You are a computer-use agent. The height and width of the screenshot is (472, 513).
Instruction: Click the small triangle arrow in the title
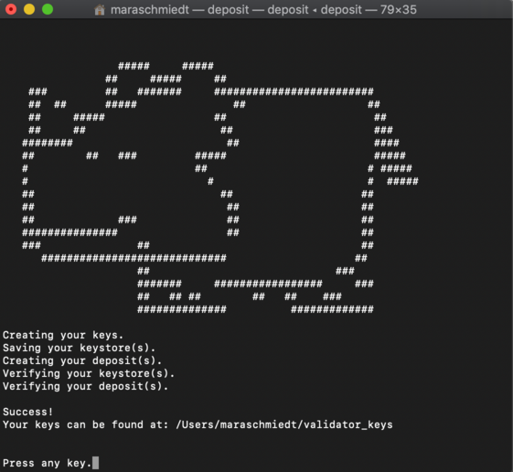click(x=315, y=10)
